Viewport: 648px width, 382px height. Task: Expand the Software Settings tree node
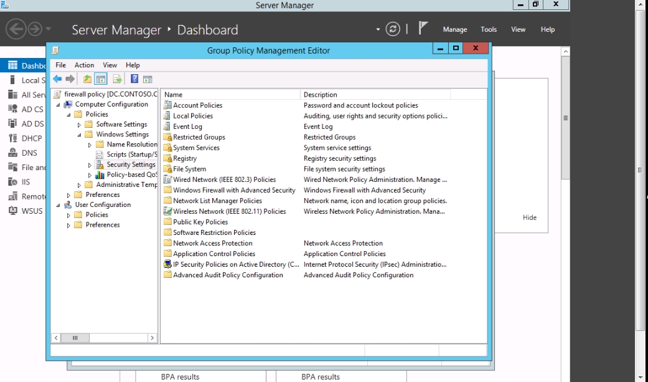click(x=80, y=125)
